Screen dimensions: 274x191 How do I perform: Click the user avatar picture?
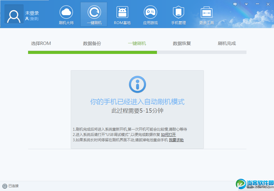coord(14,14)
